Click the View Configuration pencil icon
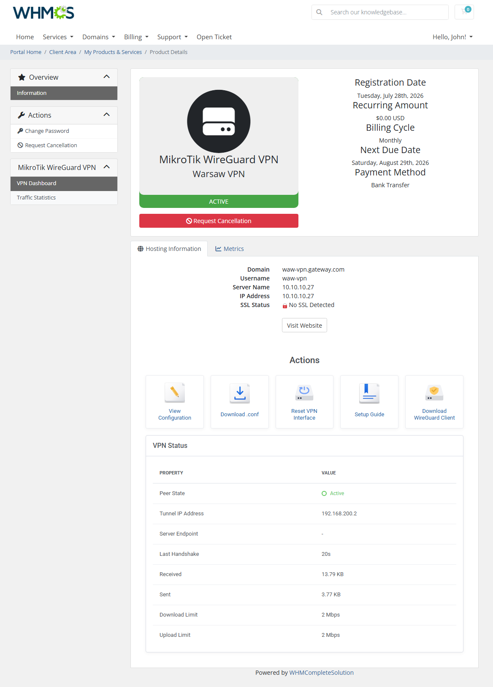493x687 pixels. pyautogui.click(x=175, y=393)
